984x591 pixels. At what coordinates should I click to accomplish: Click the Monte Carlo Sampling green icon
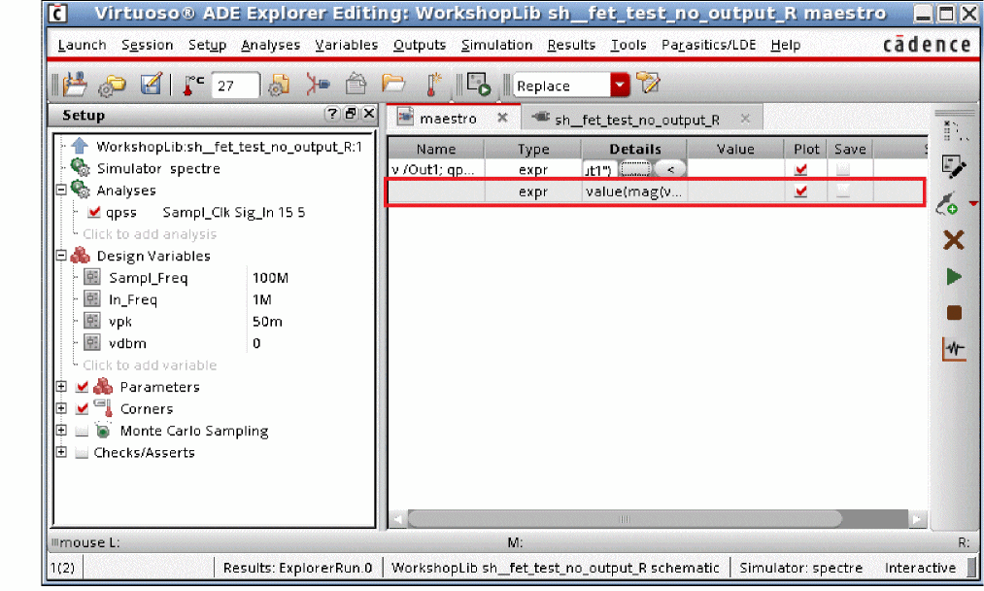(103, 431)
